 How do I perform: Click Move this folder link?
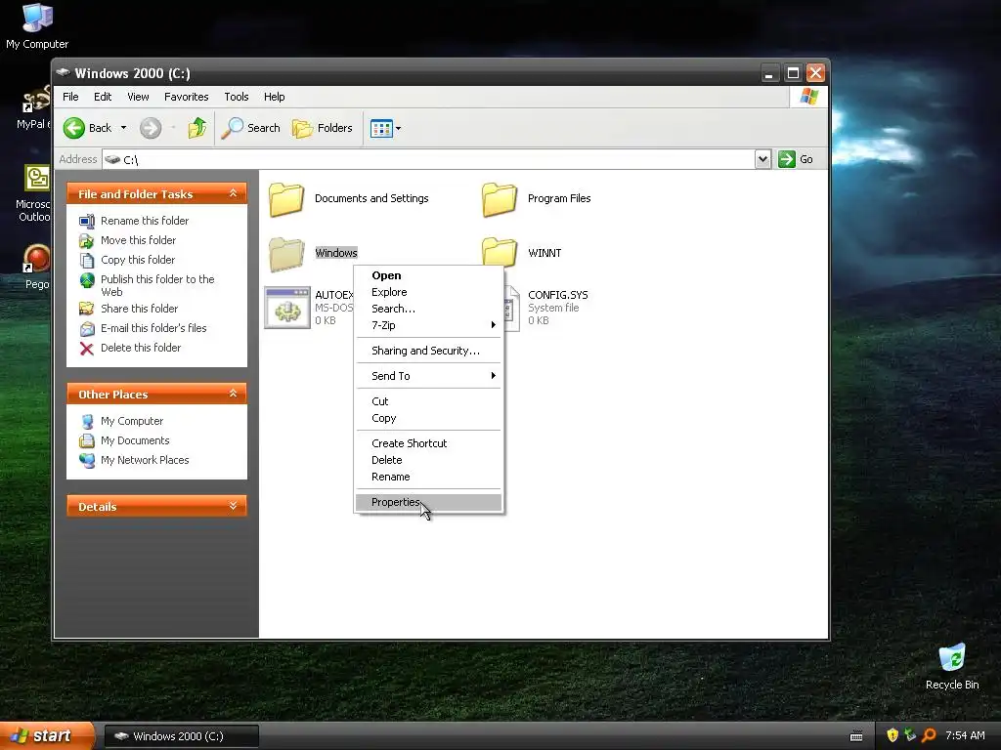coord(139,240)
